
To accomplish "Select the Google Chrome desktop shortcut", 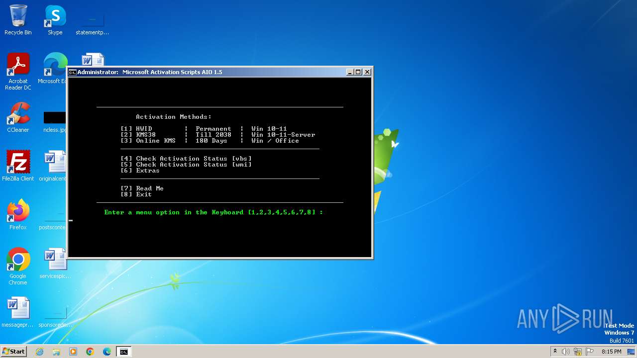I will coord(18,267).
